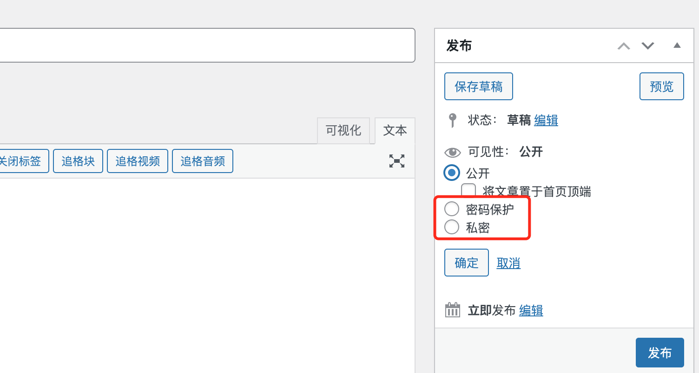The image size is (699, 373).
Task: Edit the status via 编辑 link
Action: tap(546, 121)
